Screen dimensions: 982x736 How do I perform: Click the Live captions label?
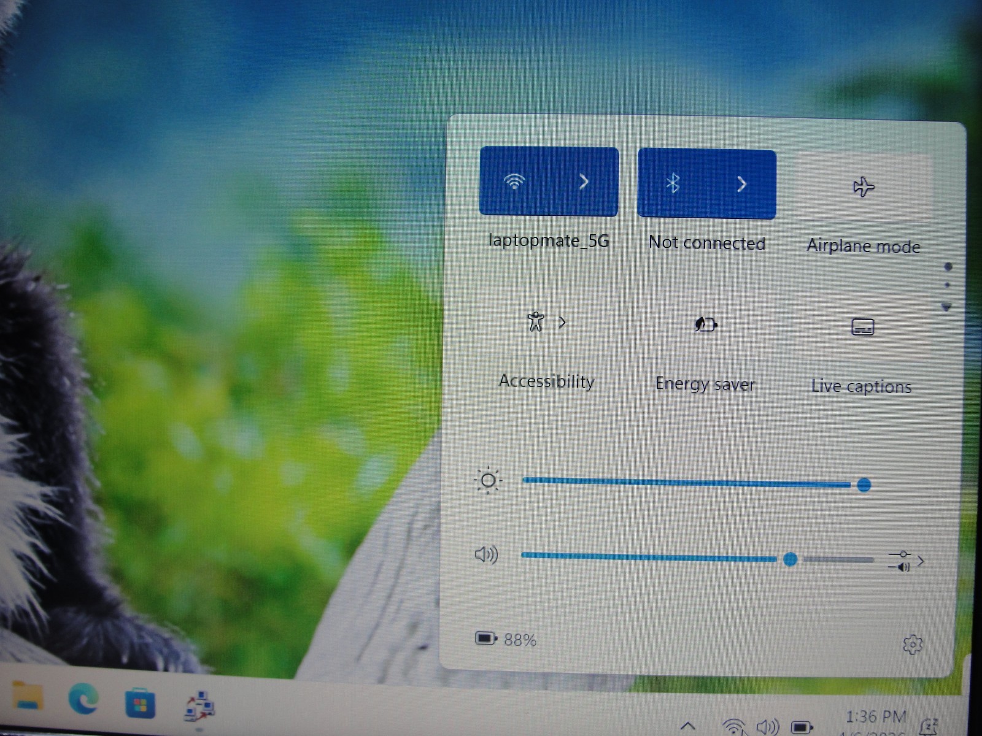pos(861,386)
